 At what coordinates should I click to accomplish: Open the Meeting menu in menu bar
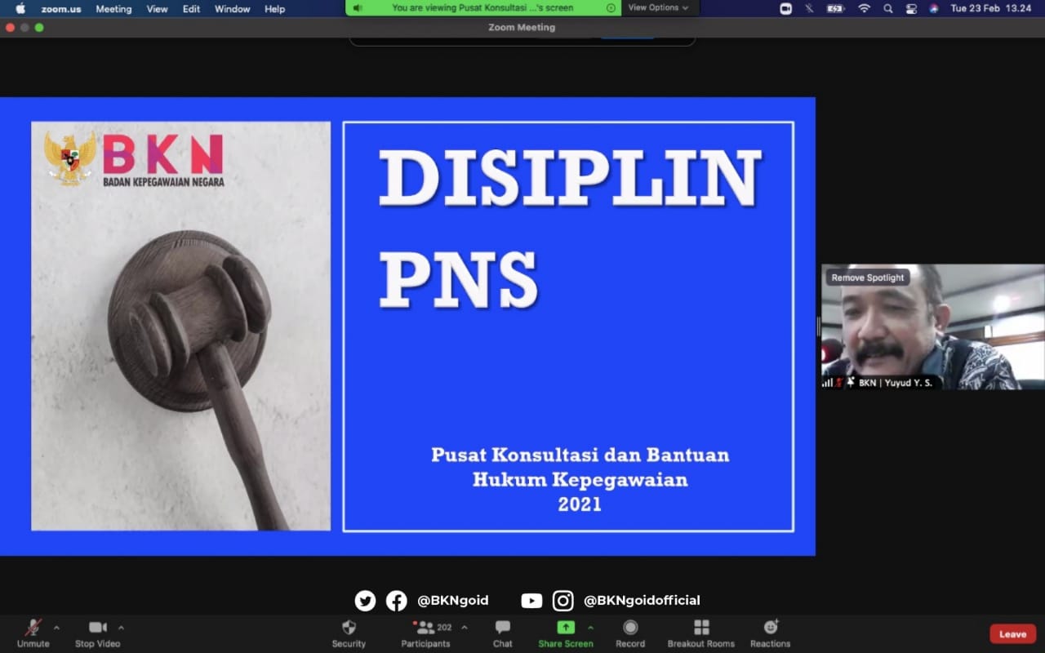click(x=113, y=9)
